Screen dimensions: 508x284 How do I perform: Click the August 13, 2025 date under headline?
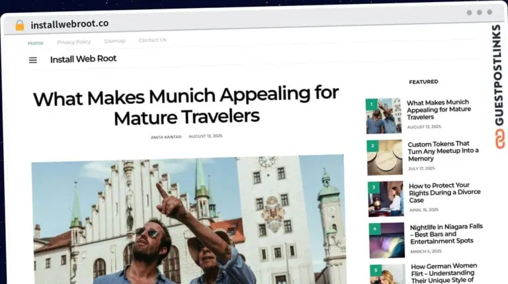click(206, 136)
